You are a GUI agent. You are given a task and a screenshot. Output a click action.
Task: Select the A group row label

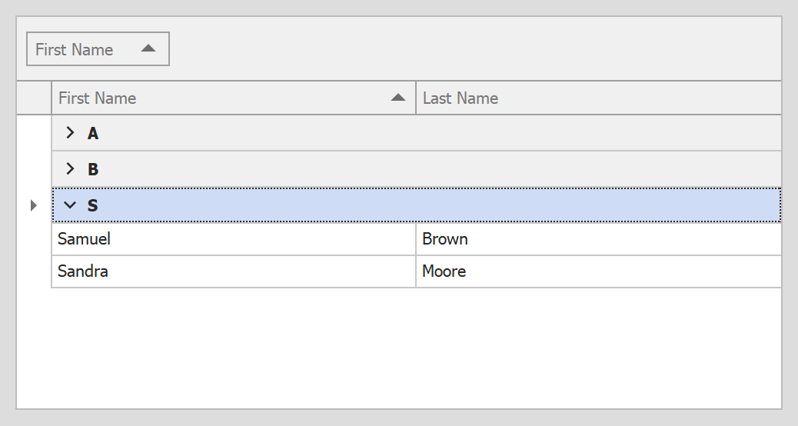tap(93, 134)
